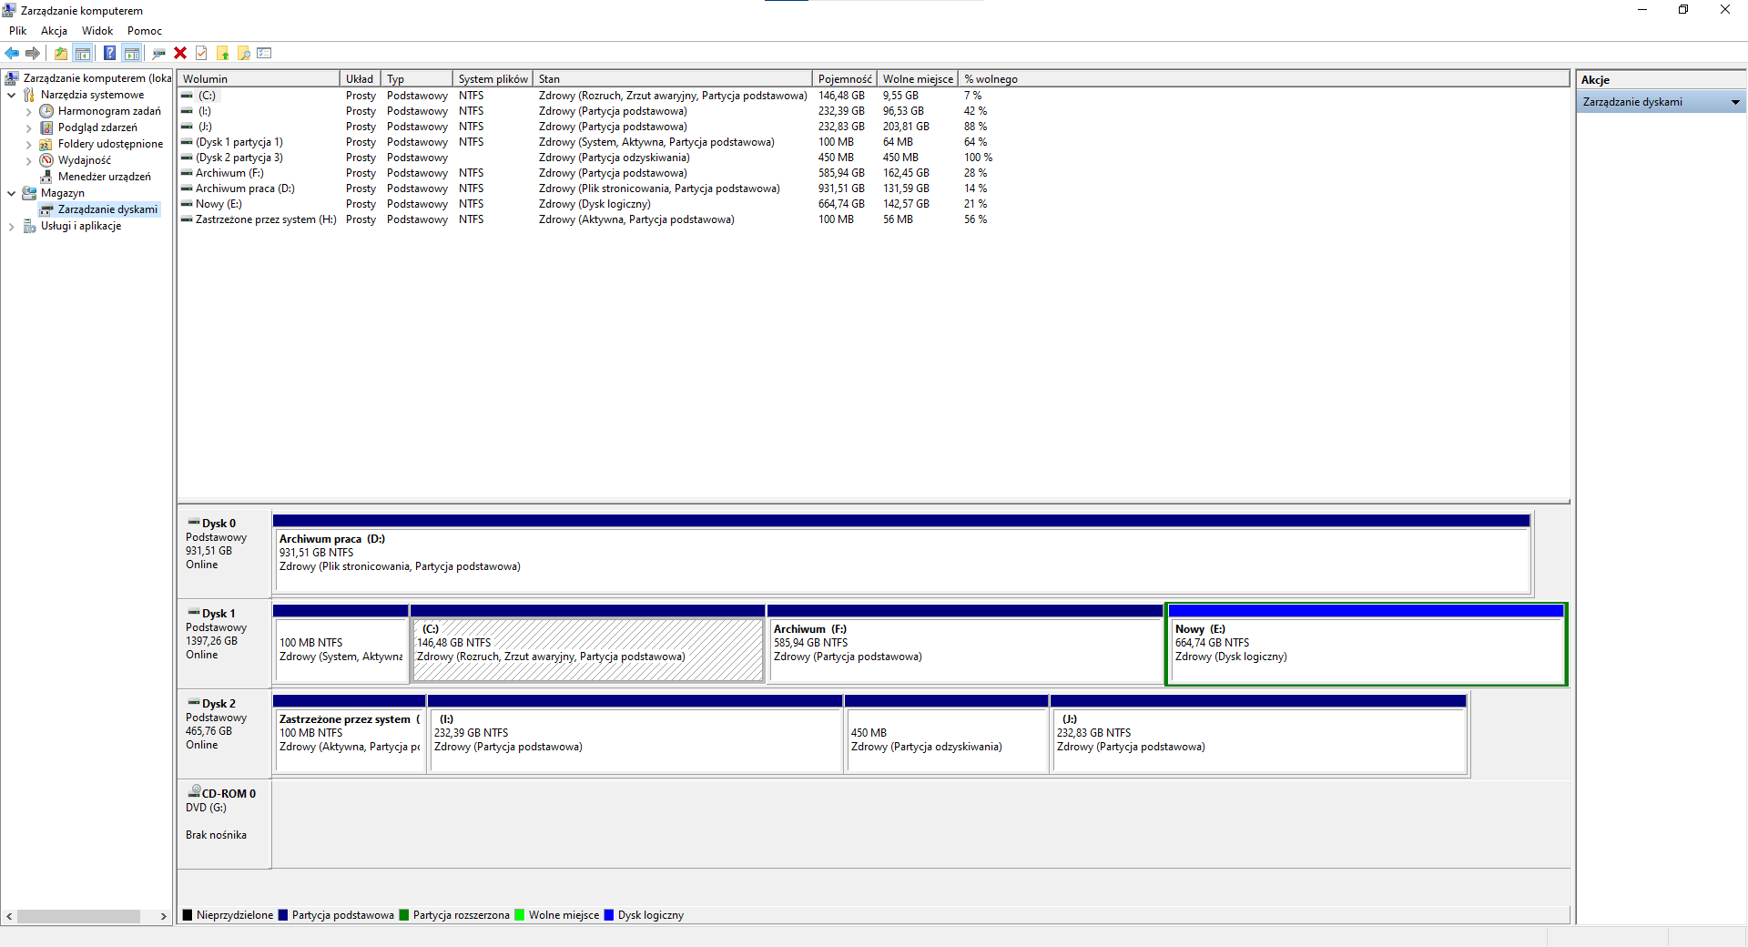Click the blue Dysk logiczny legend swatch
Screen dimensions: 1748x947
pyautogui.click(x=609, y=915)
